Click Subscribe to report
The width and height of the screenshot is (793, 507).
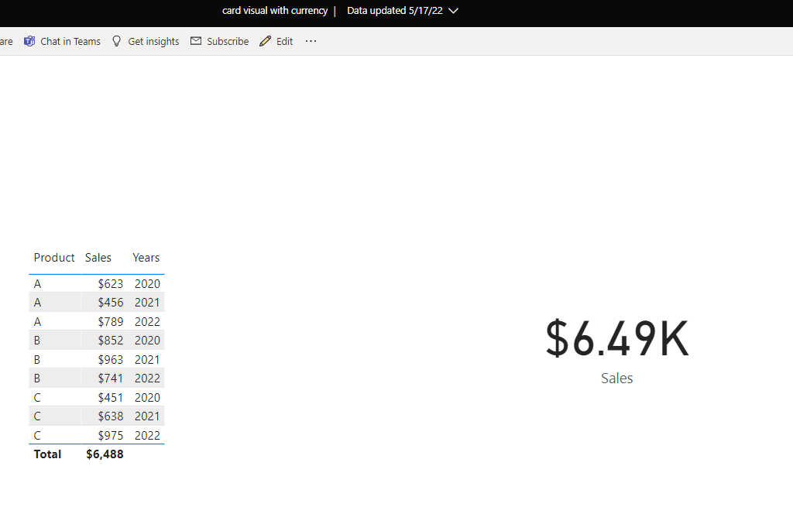(x=228, y=42)
